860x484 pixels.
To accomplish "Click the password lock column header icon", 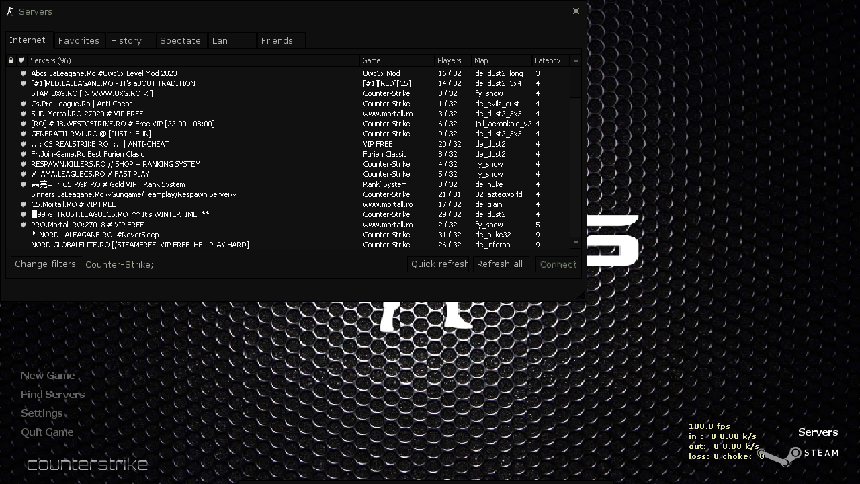I will click(x=11, y=61).
